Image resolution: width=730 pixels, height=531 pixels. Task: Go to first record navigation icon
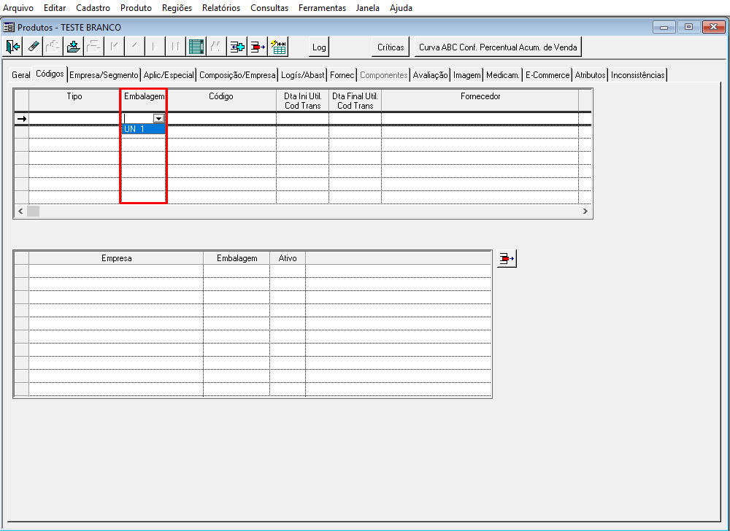114,47
